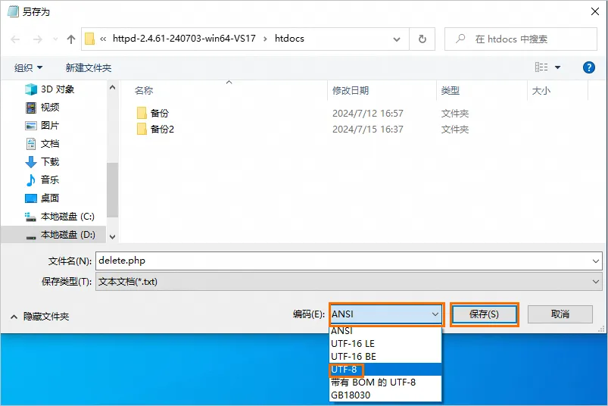Click the 2024/7/12 16:57 date cell
The height and width of the screenshot is (406, 608).
pyautogui.click(x=367, y=113)
